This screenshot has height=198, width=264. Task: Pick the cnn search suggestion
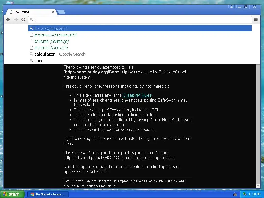coord(140,61)
